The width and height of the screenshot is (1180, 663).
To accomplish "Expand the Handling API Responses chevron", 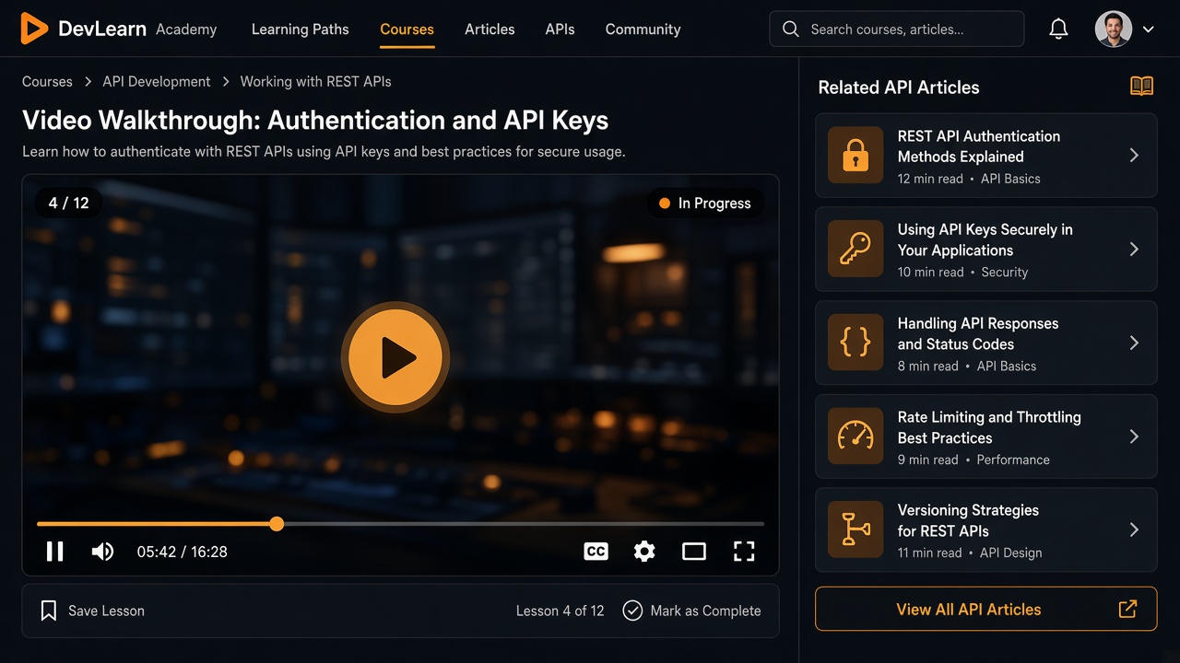I will pyautogui.click(x=1134, y=343).
